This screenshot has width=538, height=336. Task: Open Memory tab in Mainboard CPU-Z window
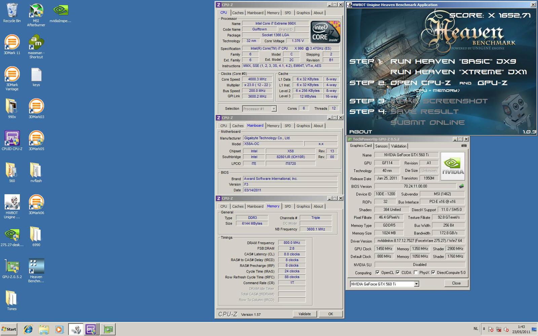273,126
